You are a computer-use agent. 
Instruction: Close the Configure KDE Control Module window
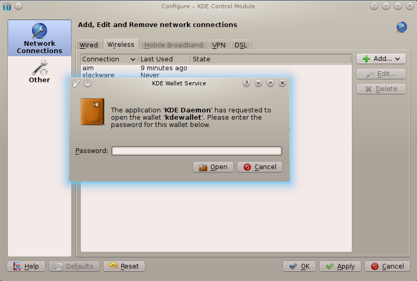pos(410,6)
